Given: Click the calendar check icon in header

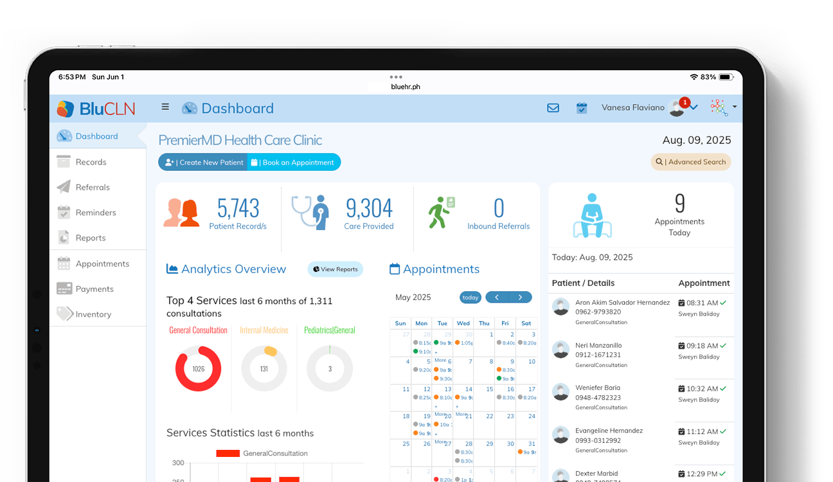Looking at the screenshot, I should click(x=582, y=108).
